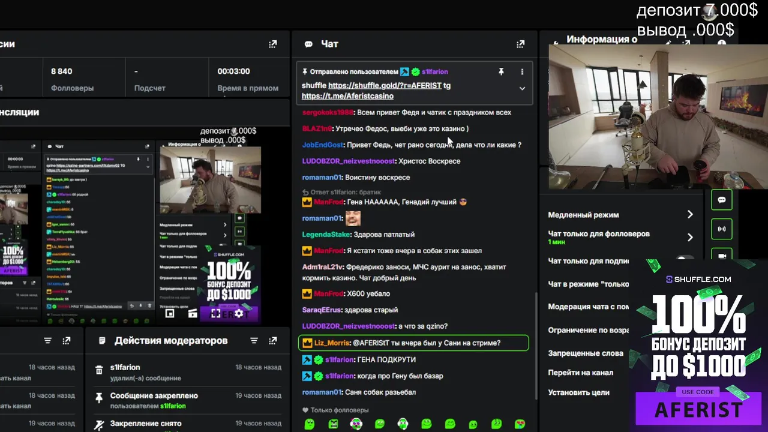Image resolution: width=768 pixels, height=432 pixels.
Task: Click the webcam video feed
Action: (x=658, y=117)
